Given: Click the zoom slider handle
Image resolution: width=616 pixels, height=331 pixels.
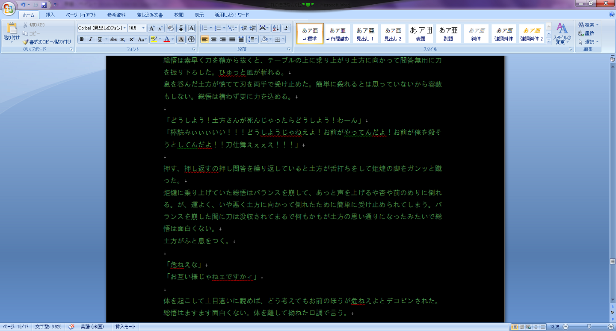Looking at the screenshot, I should (x=589, y=327).
